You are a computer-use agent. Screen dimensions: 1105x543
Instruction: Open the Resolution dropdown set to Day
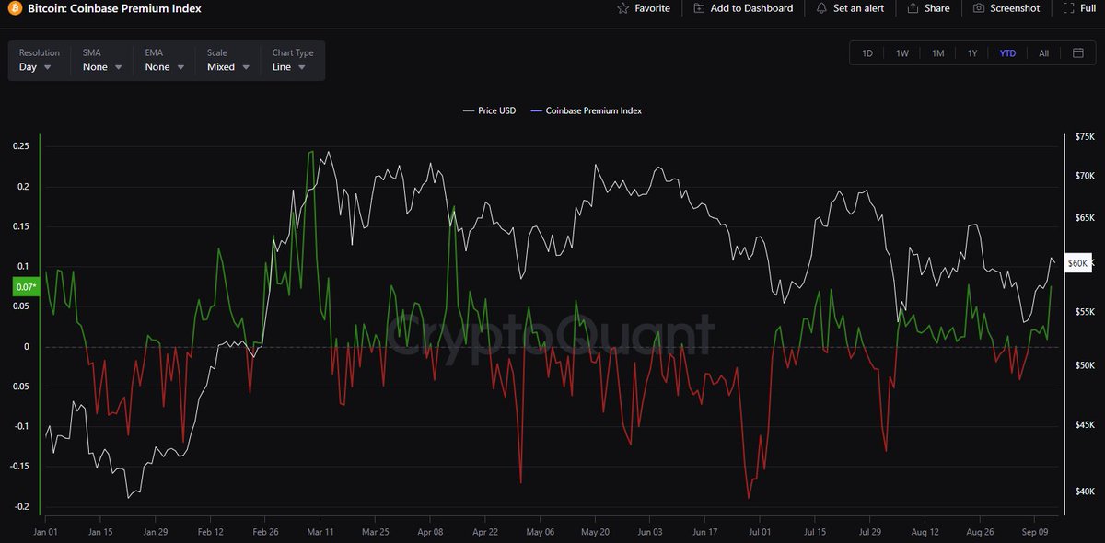(37, 66)
